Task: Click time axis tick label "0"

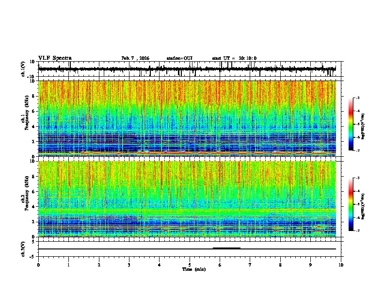Action: pos(38,265)
